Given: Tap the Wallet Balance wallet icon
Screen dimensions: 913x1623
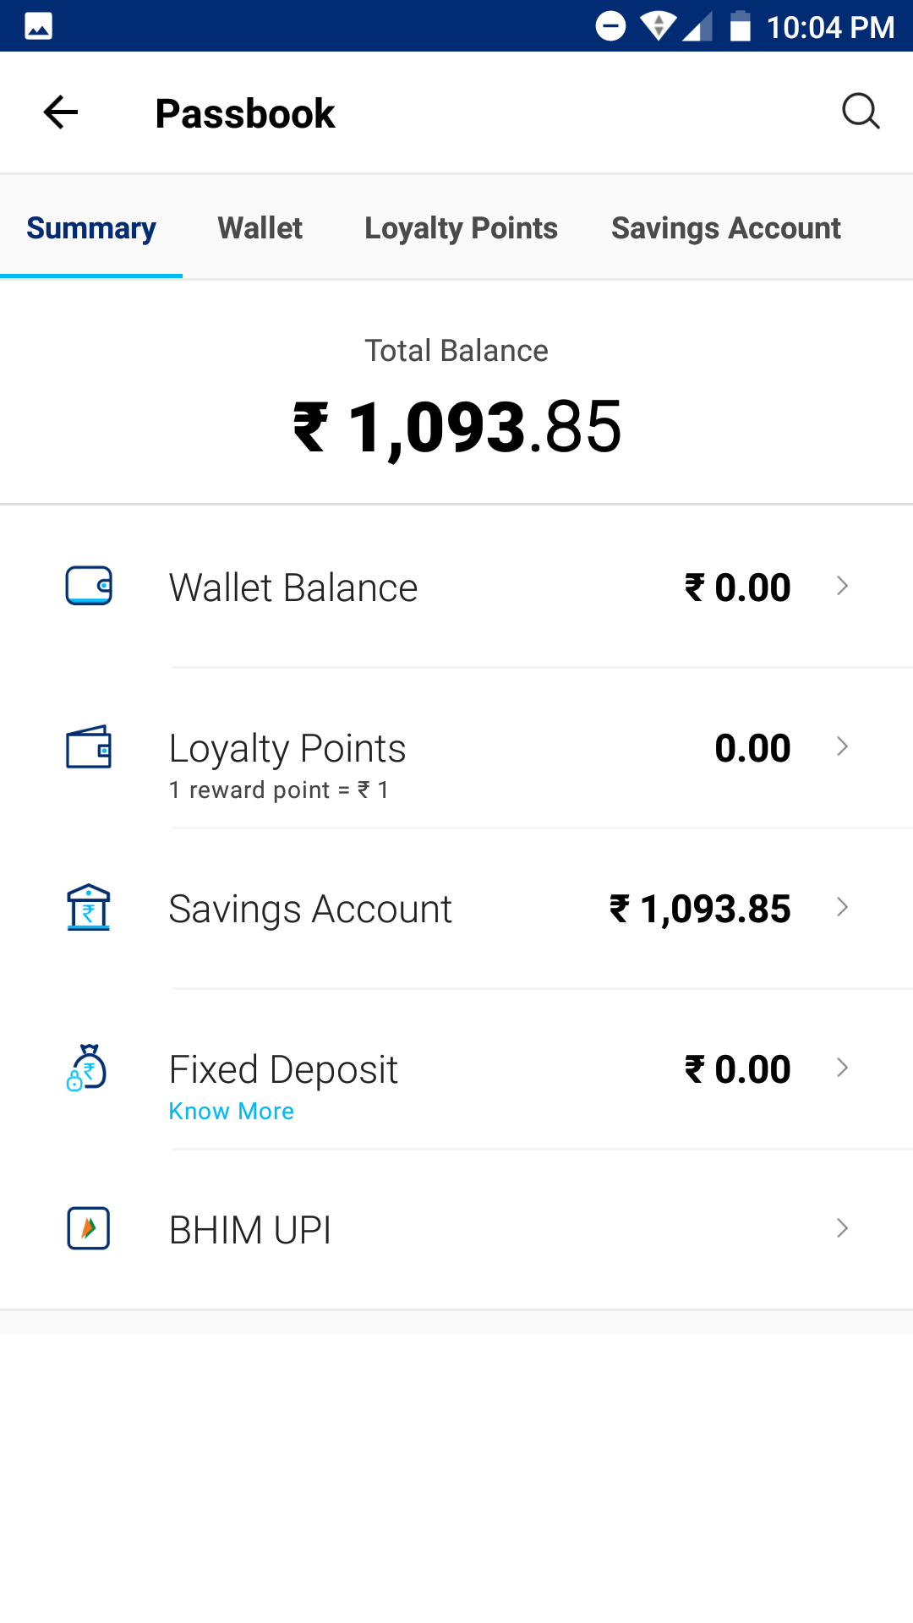Looking at the screenshot, I should point(89,586).
